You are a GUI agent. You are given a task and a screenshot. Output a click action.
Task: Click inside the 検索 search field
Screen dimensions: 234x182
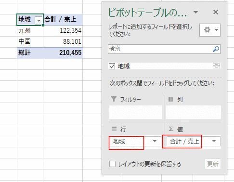pos(160,49)
